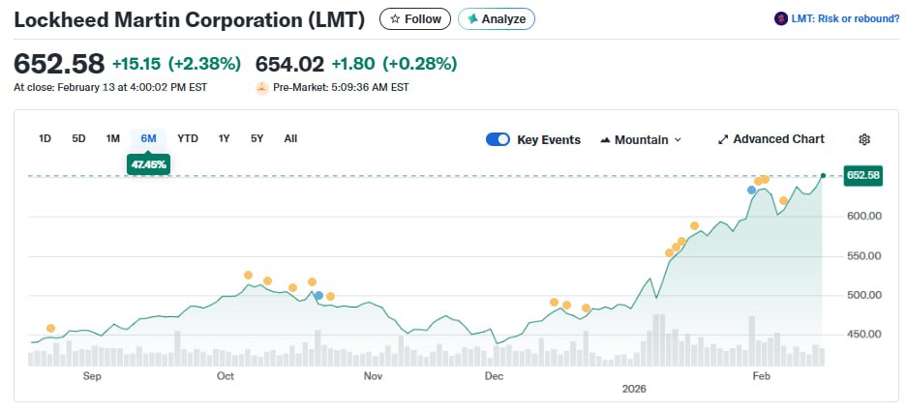Toggle the Key Events switch off
Viewport: 906px width, 412px height.
coord(498,139)
